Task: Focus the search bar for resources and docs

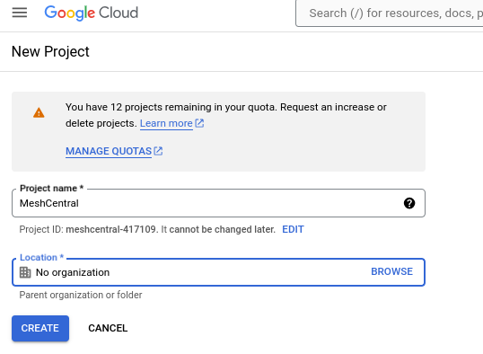Action: (390, 13)
